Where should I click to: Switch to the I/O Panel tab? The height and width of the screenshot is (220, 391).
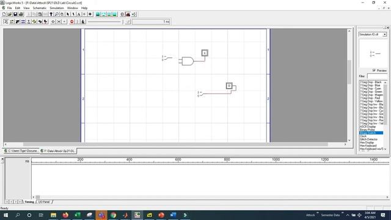click(x=44, y=202)
